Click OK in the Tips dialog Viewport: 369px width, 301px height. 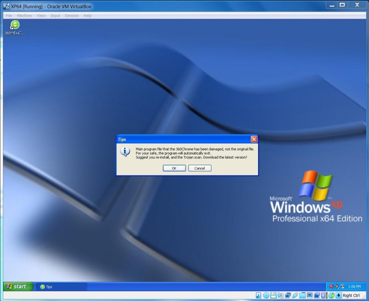(x=174, y=168)
